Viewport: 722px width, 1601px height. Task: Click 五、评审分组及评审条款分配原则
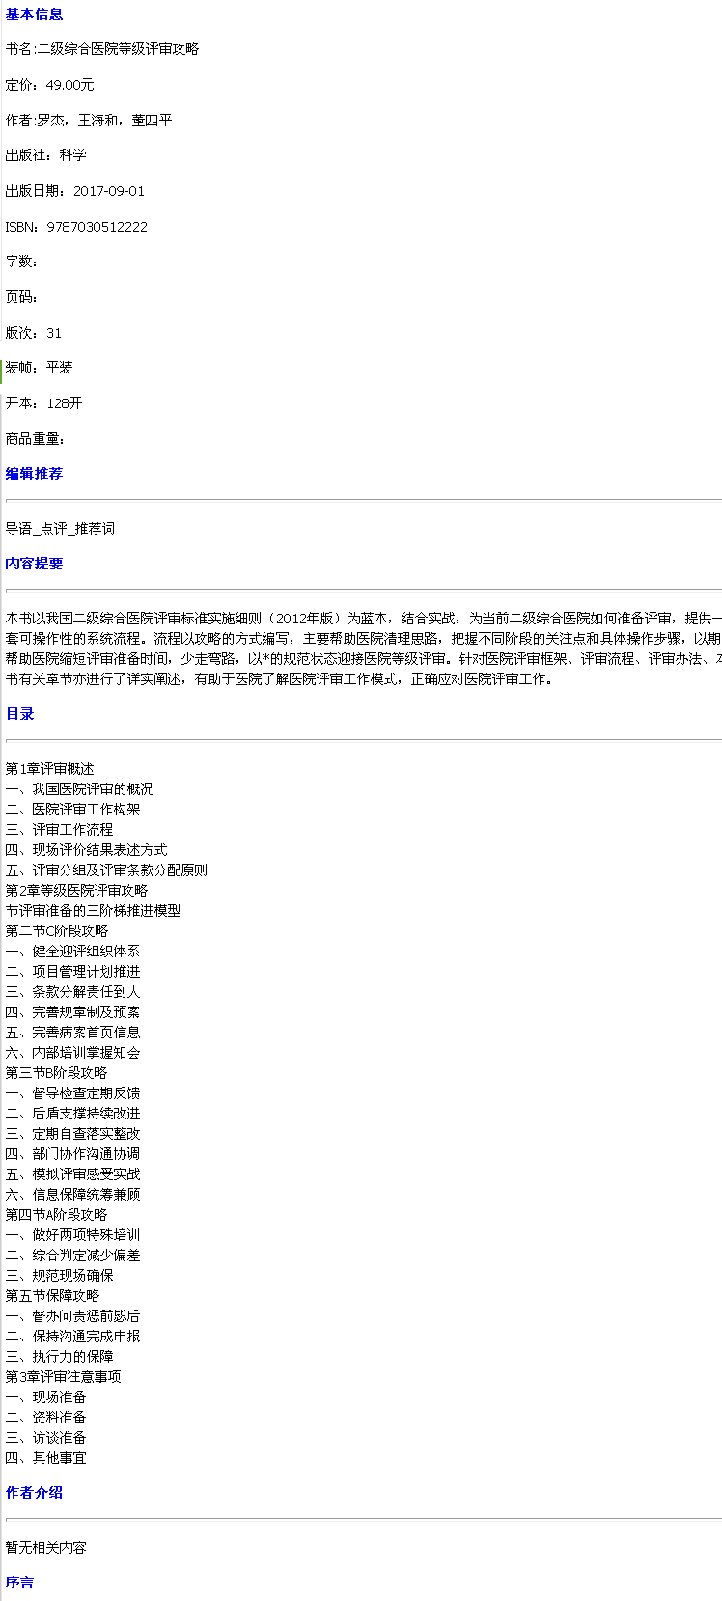pyautogui.click(x=106, y=870)
